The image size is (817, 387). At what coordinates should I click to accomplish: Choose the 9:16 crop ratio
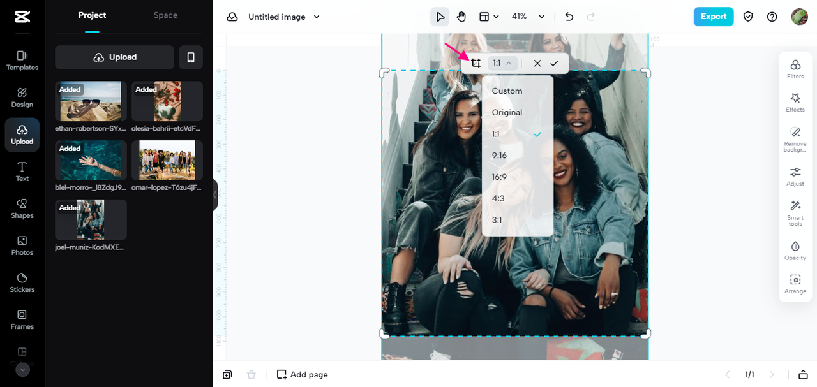pos(518,156)
